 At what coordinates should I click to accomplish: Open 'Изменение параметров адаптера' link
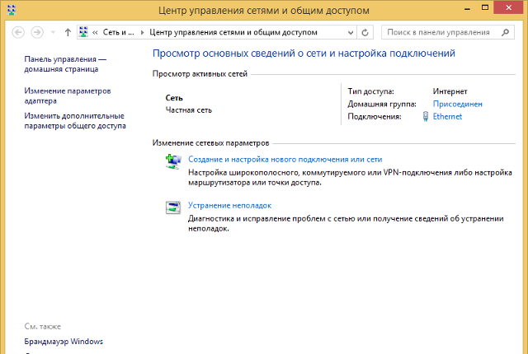click(68, 95)
